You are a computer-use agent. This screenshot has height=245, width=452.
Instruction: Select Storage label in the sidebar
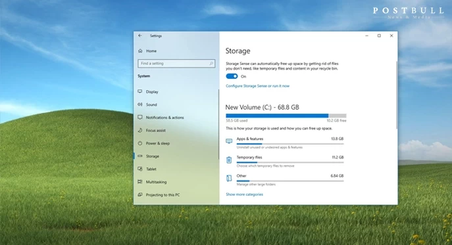click(x=153, y=156)
